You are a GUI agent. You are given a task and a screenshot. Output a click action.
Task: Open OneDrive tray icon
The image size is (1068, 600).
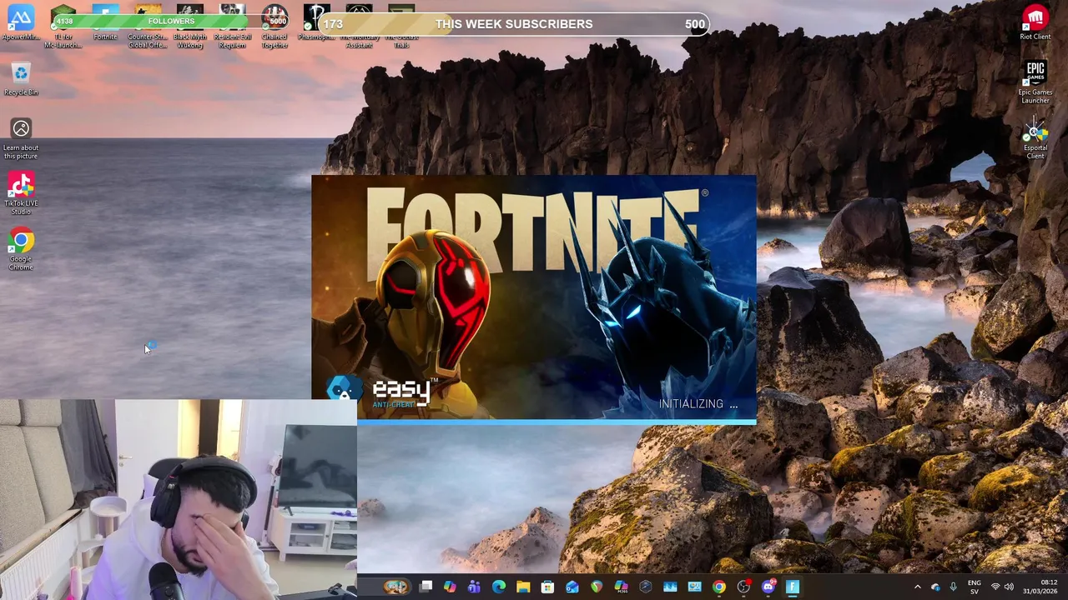[x=935, y=587]
